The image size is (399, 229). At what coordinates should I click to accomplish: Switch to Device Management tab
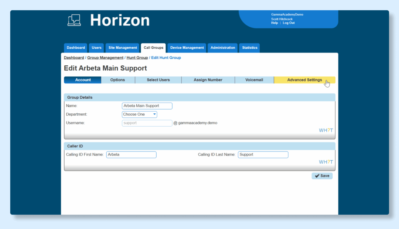point(187,48)
